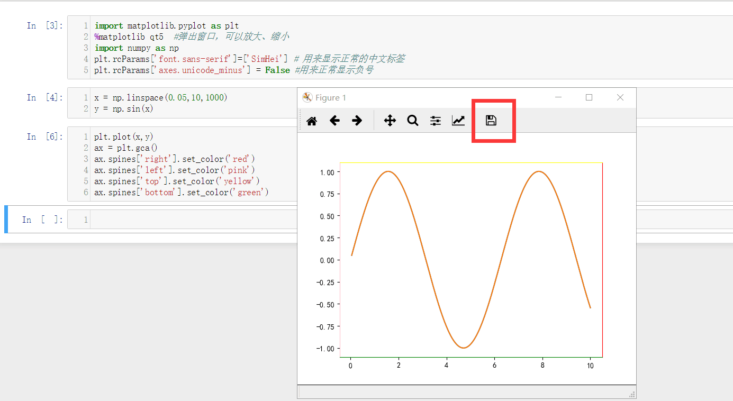Open the Edit axis parameters chart icon
The height and width of the screenshot is (401, 733).
coord(458,121)
